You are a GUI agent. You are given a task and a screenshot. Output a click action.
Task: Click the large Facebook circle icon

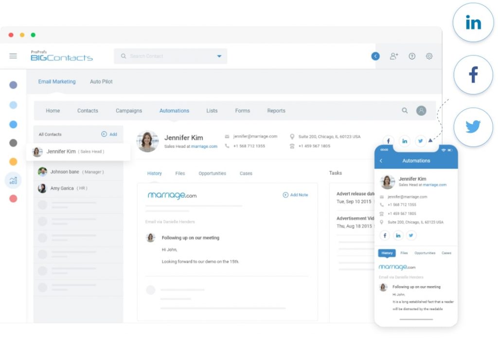pyautogui.click(x=473, y=75)
